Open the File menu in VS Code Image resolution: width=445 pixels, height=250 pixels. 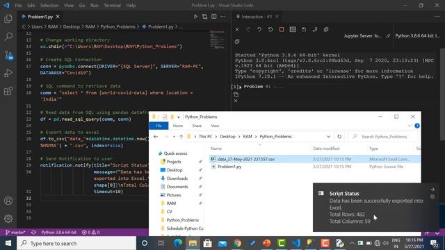coord(18,6)
